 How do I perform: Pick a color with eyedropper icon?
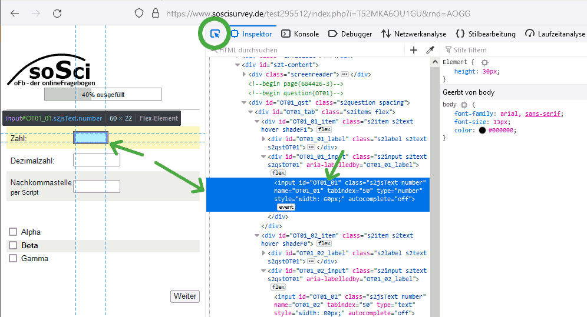pyautogui.click(x=430, y=50)
